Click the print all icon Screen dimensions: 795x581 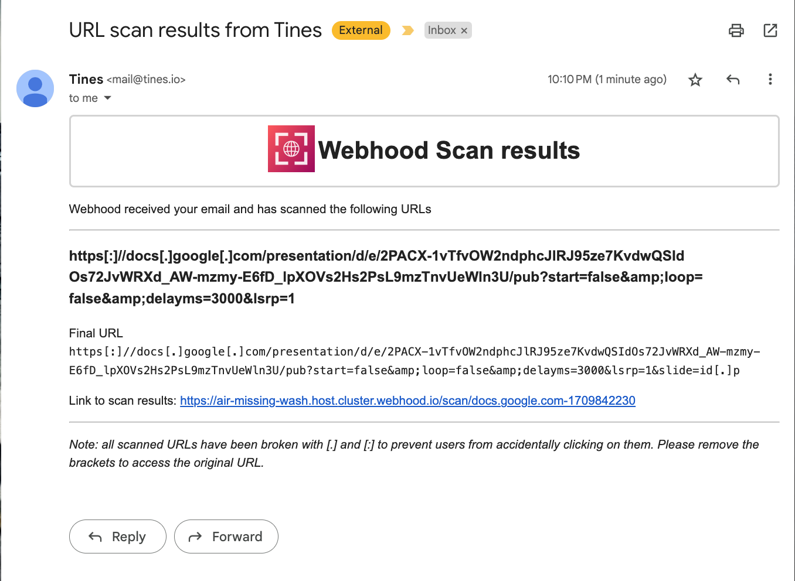pyautogui.click(x=736, y=30)
